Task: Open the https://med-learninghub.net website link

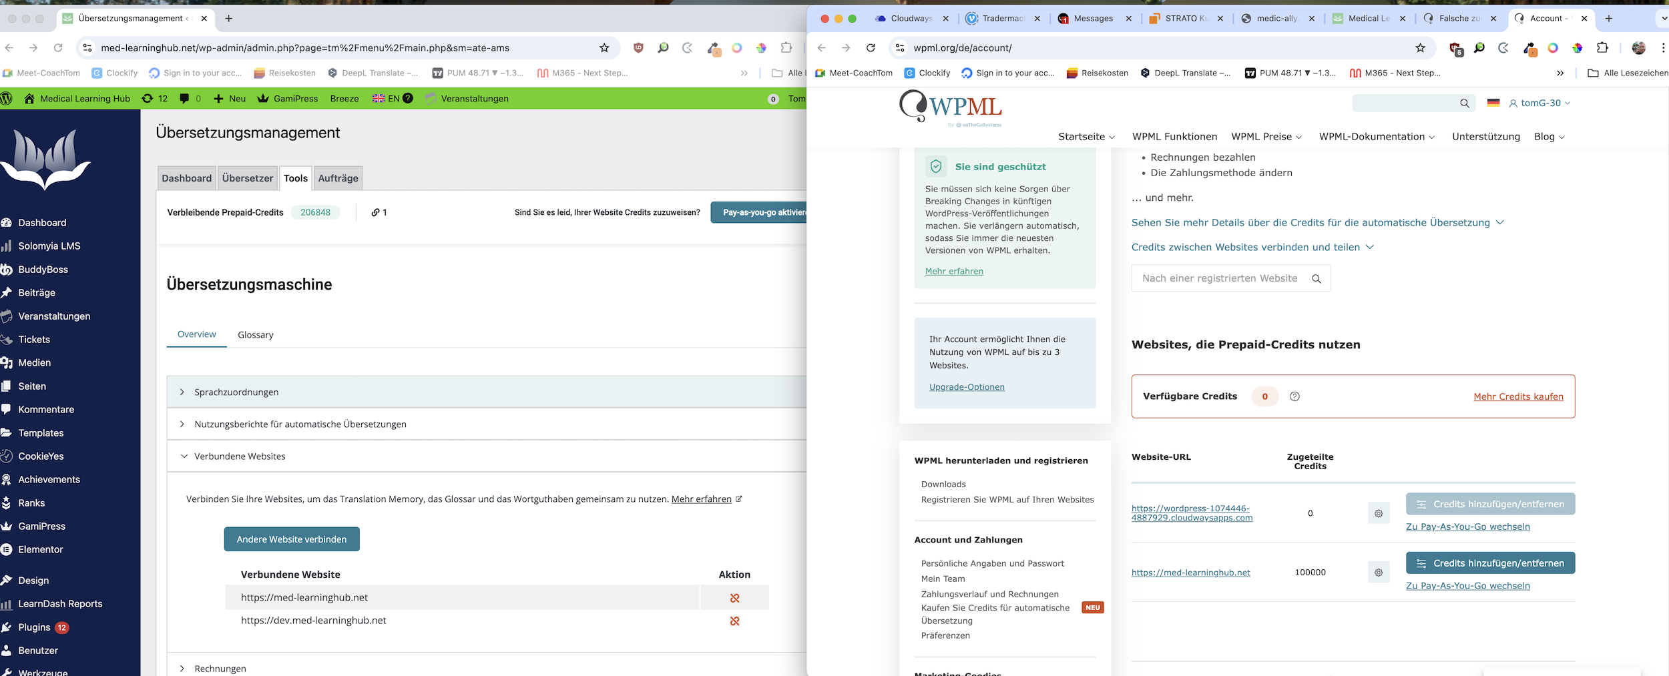Action: [1190, 573]
